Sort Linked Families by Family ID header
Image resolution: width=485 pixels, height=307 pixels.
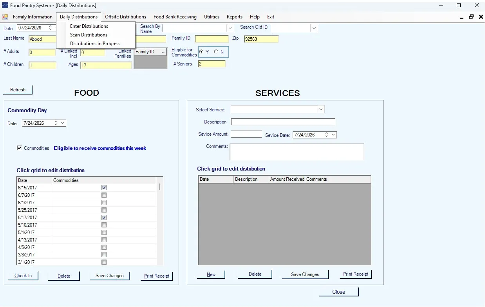150,52
